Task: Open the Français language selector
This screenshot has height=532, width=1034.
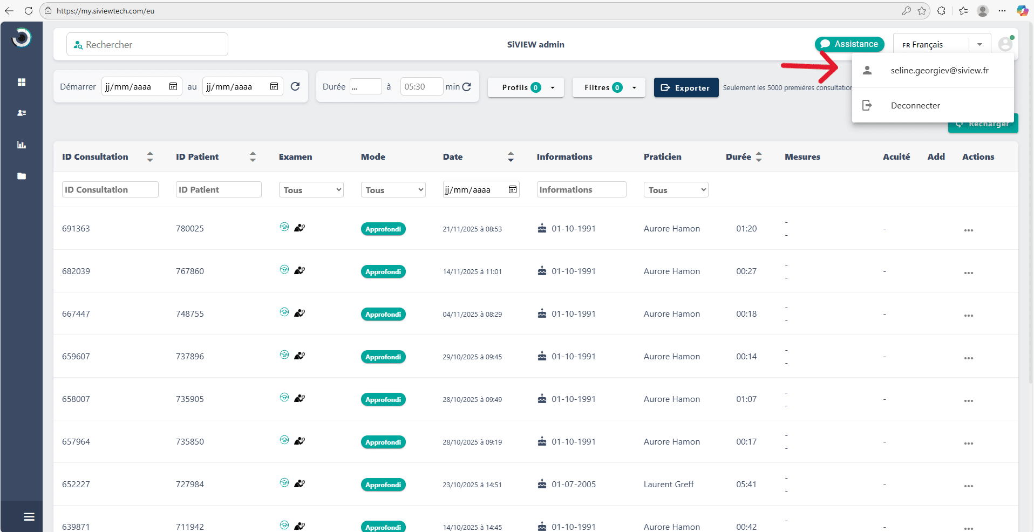Action: [941, 45]
